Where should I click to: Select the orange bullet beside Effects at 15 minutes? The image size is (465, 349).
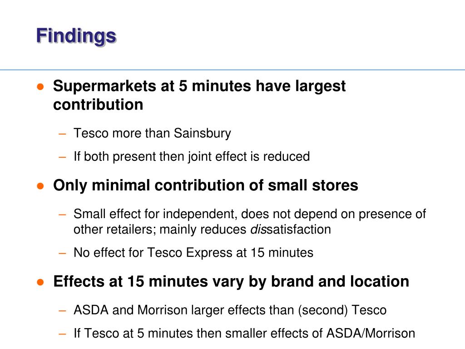click(40, 282)
